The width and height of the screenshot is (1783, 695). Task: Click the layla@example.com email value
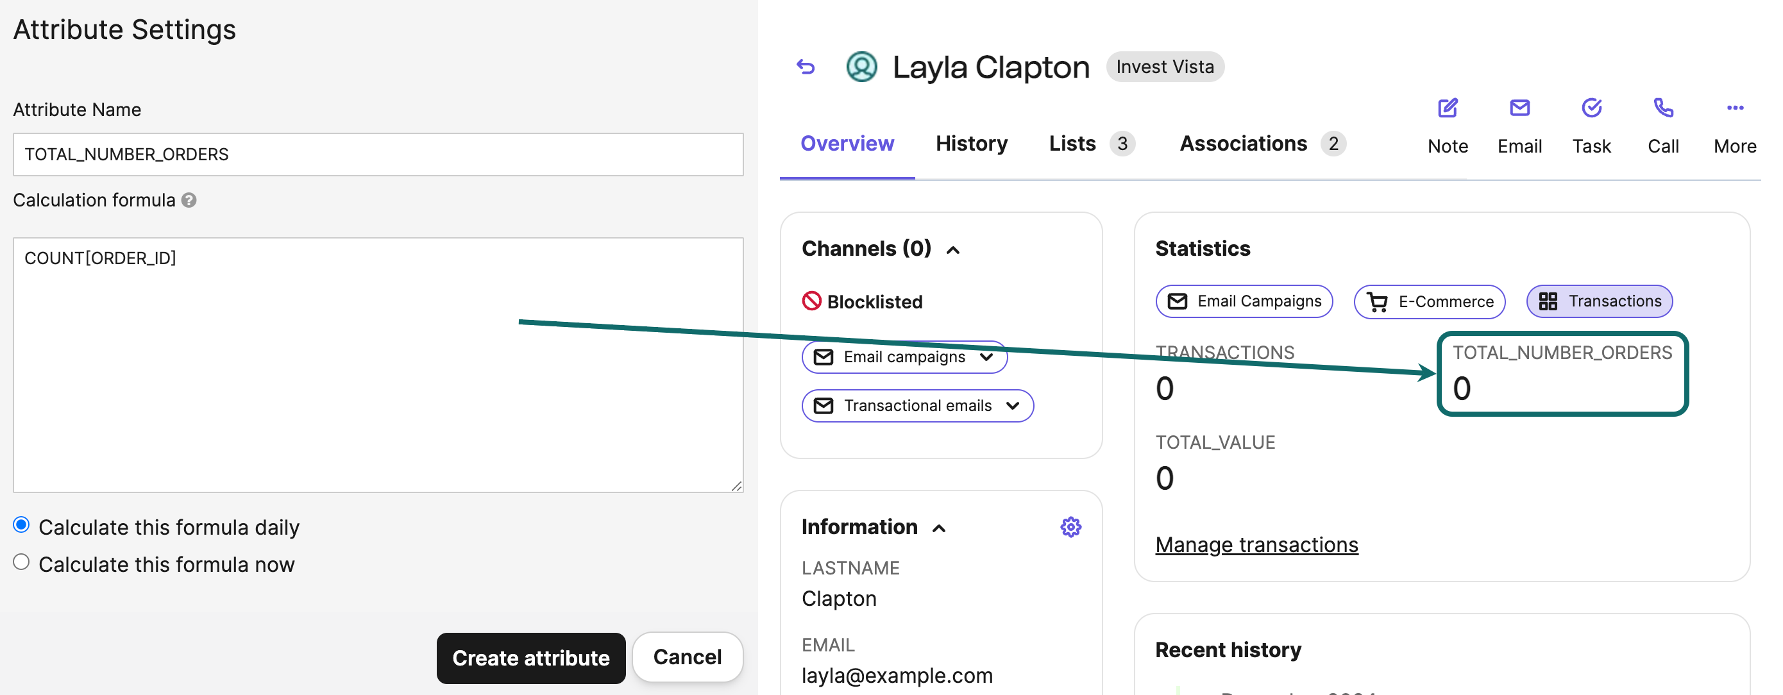(897, 675)
